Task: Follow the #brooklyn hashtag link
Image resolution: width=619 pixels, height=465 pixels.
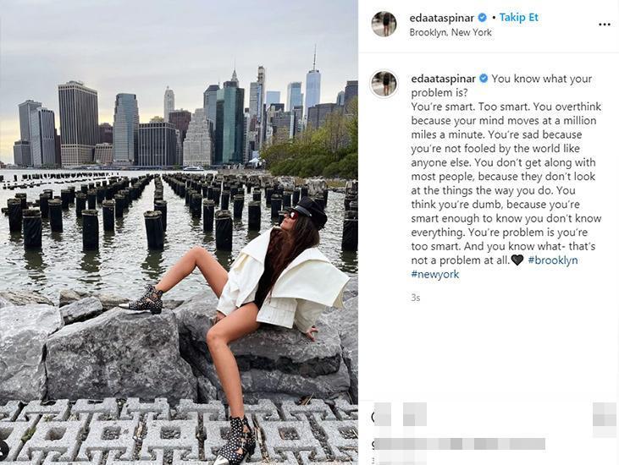Action: tap(553, 260)
